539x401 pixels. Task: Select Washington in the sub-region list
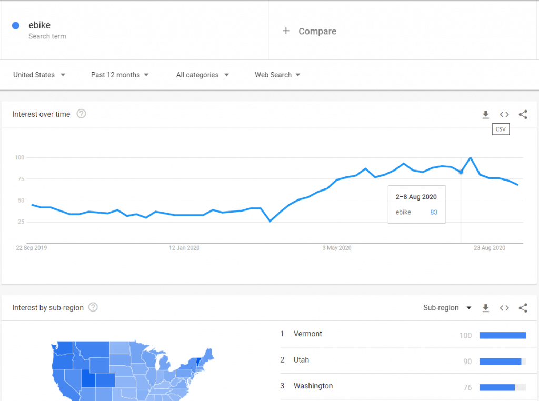coord(313,386)
